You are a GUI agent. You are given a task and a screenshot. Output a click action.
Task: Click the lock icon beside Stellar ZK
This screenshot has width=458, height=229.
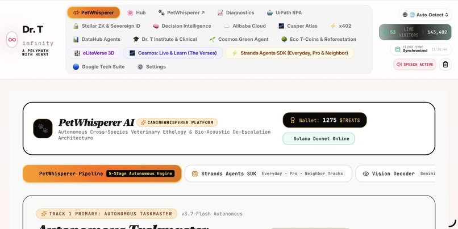[x=76, y=26]
